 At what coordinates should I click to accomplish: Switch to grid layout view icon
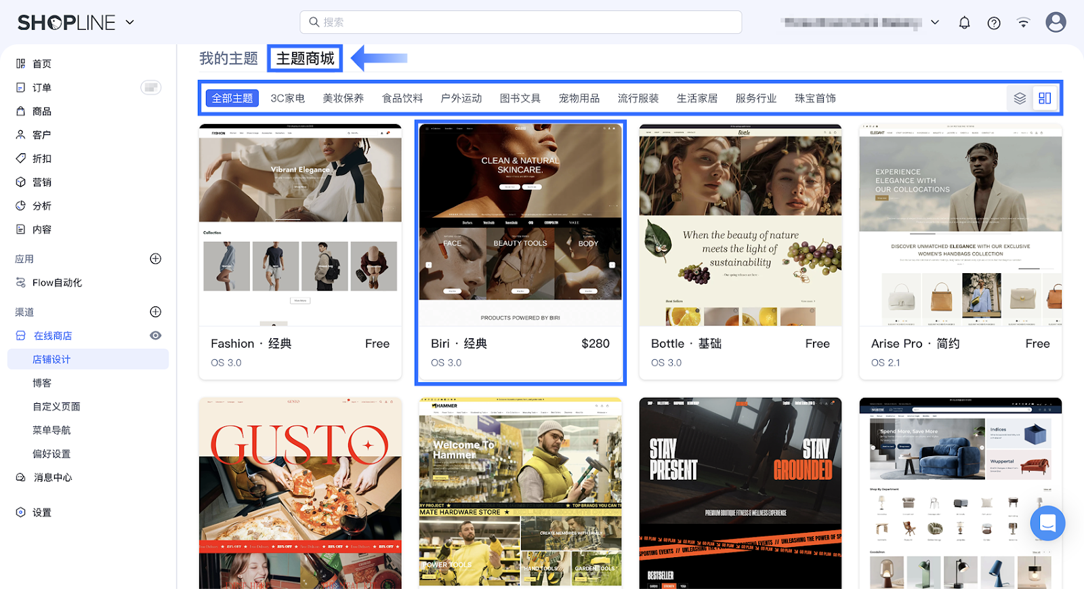1045,98
